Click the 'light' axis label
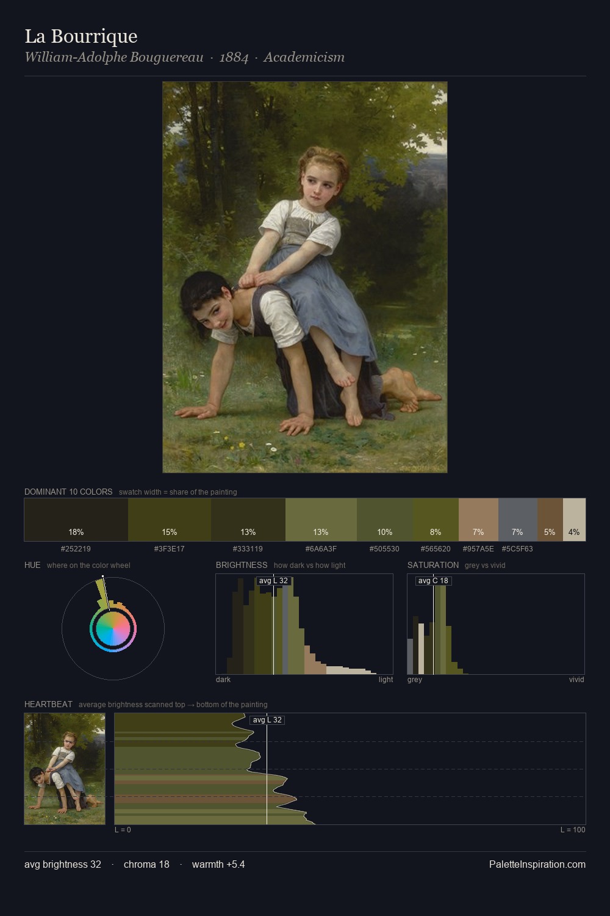This screenshot has width=610, height=916. click(386, 680)
